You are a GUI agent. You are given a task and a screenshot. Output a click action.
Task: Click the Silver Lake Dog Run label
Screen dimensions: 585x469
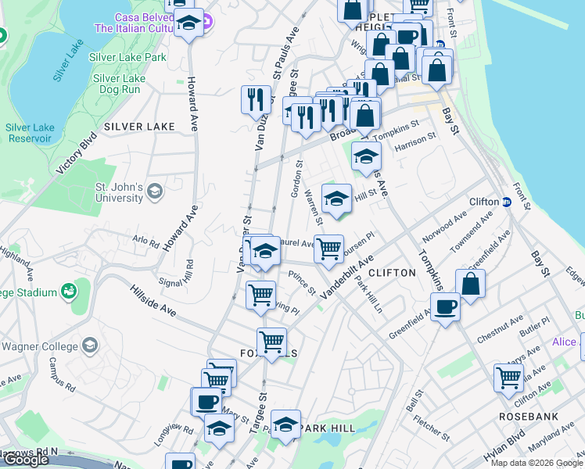click(120, 84)
